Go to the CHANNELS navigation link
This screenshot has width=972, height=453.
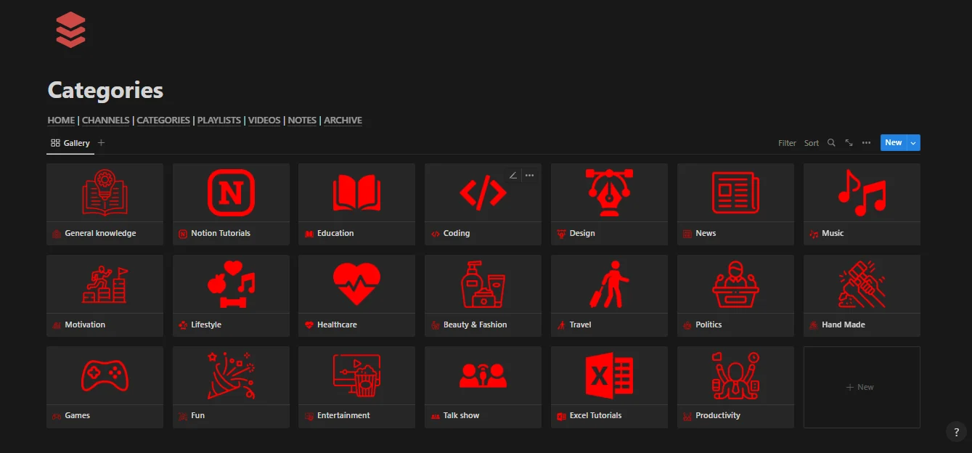[105, 121]
